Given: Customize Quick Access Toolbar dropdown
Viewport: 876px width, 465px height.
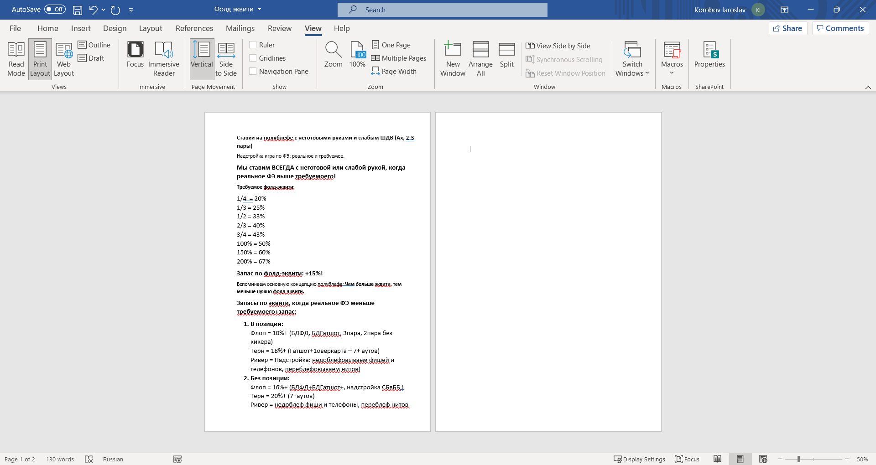Looking at the screenshot, I should tap(131, 10).
